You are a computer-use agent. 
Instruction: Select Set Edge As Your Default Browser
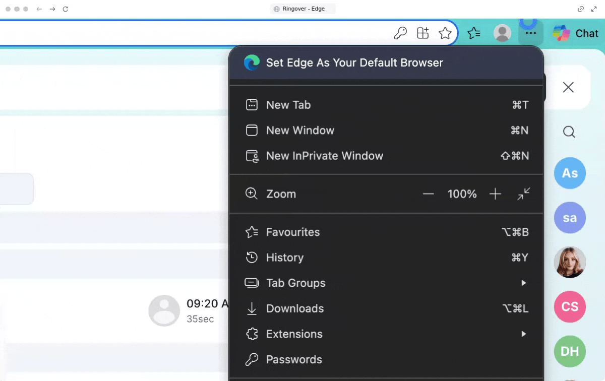click(x=386, y=62)
